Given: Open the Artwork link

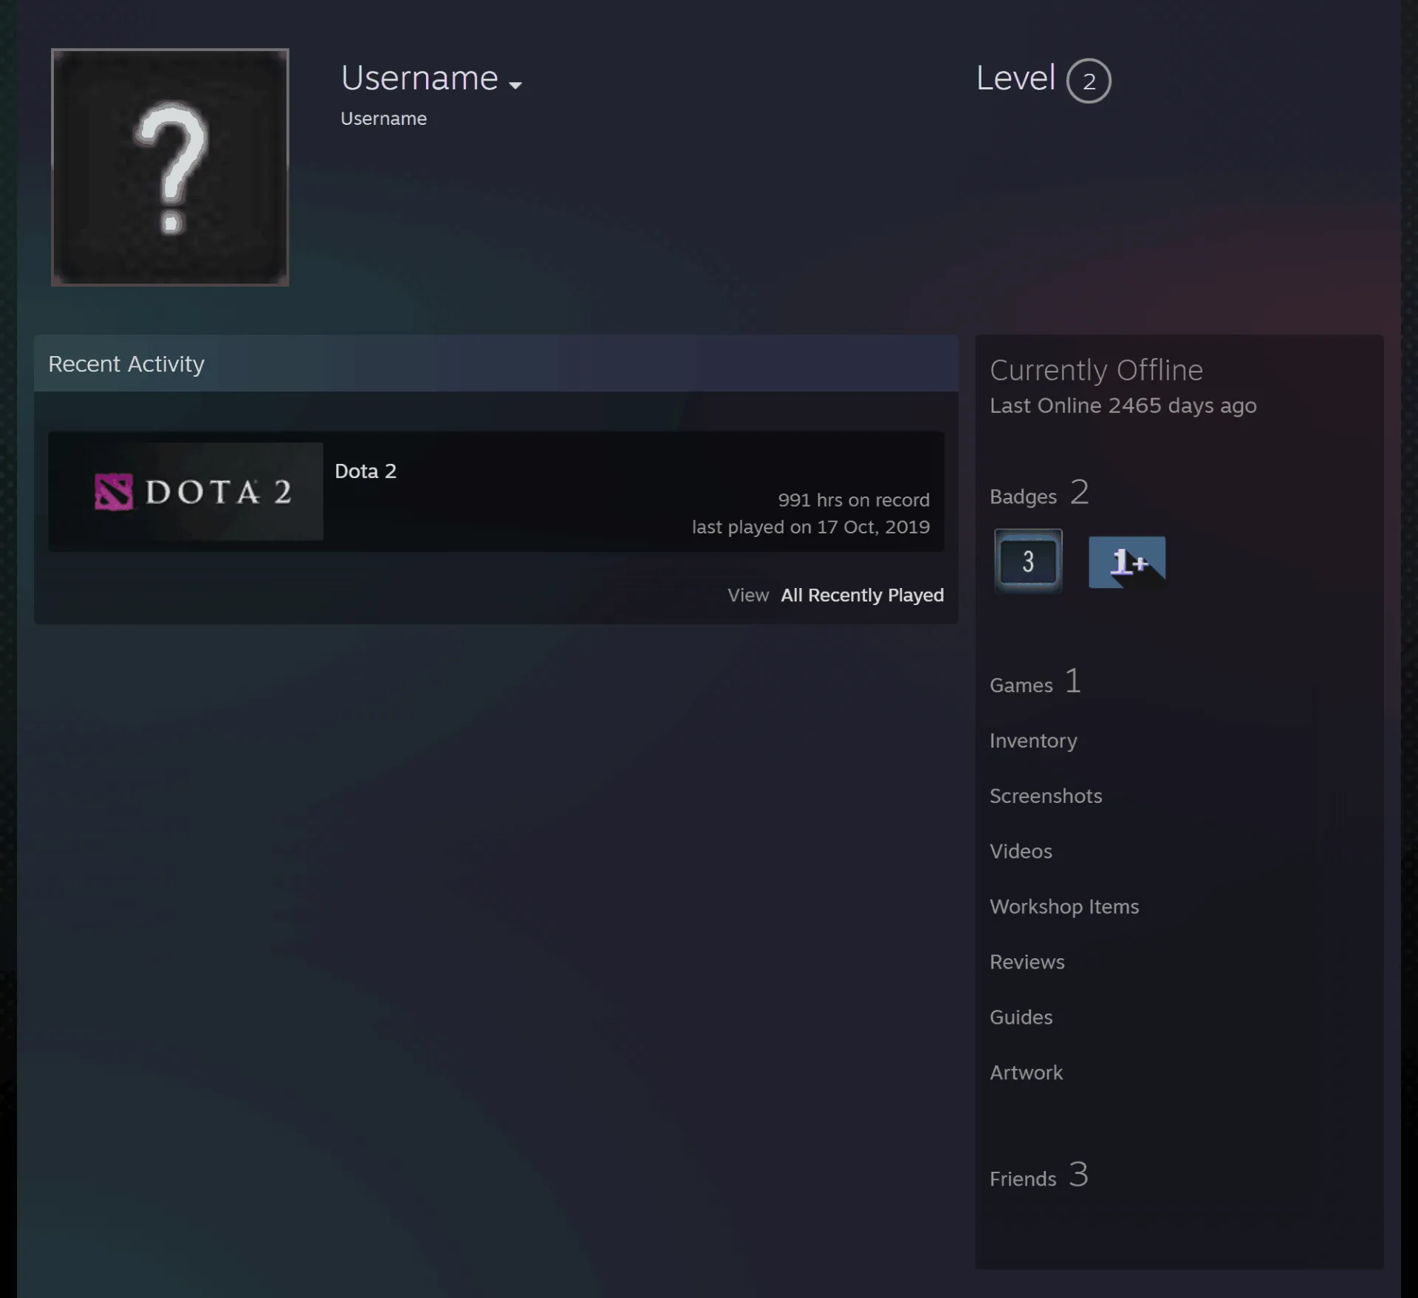Looking at the screenshot, I should (1027, 1073).
